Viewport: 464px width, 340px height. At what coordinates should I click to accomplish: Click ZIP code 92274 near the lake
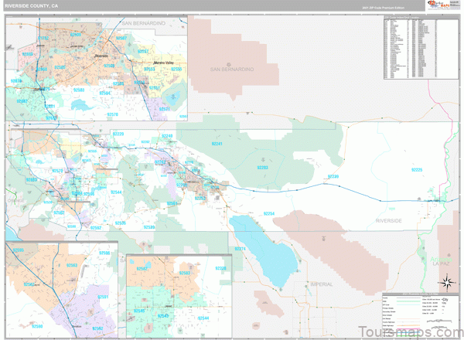click(x=240, y=248)
